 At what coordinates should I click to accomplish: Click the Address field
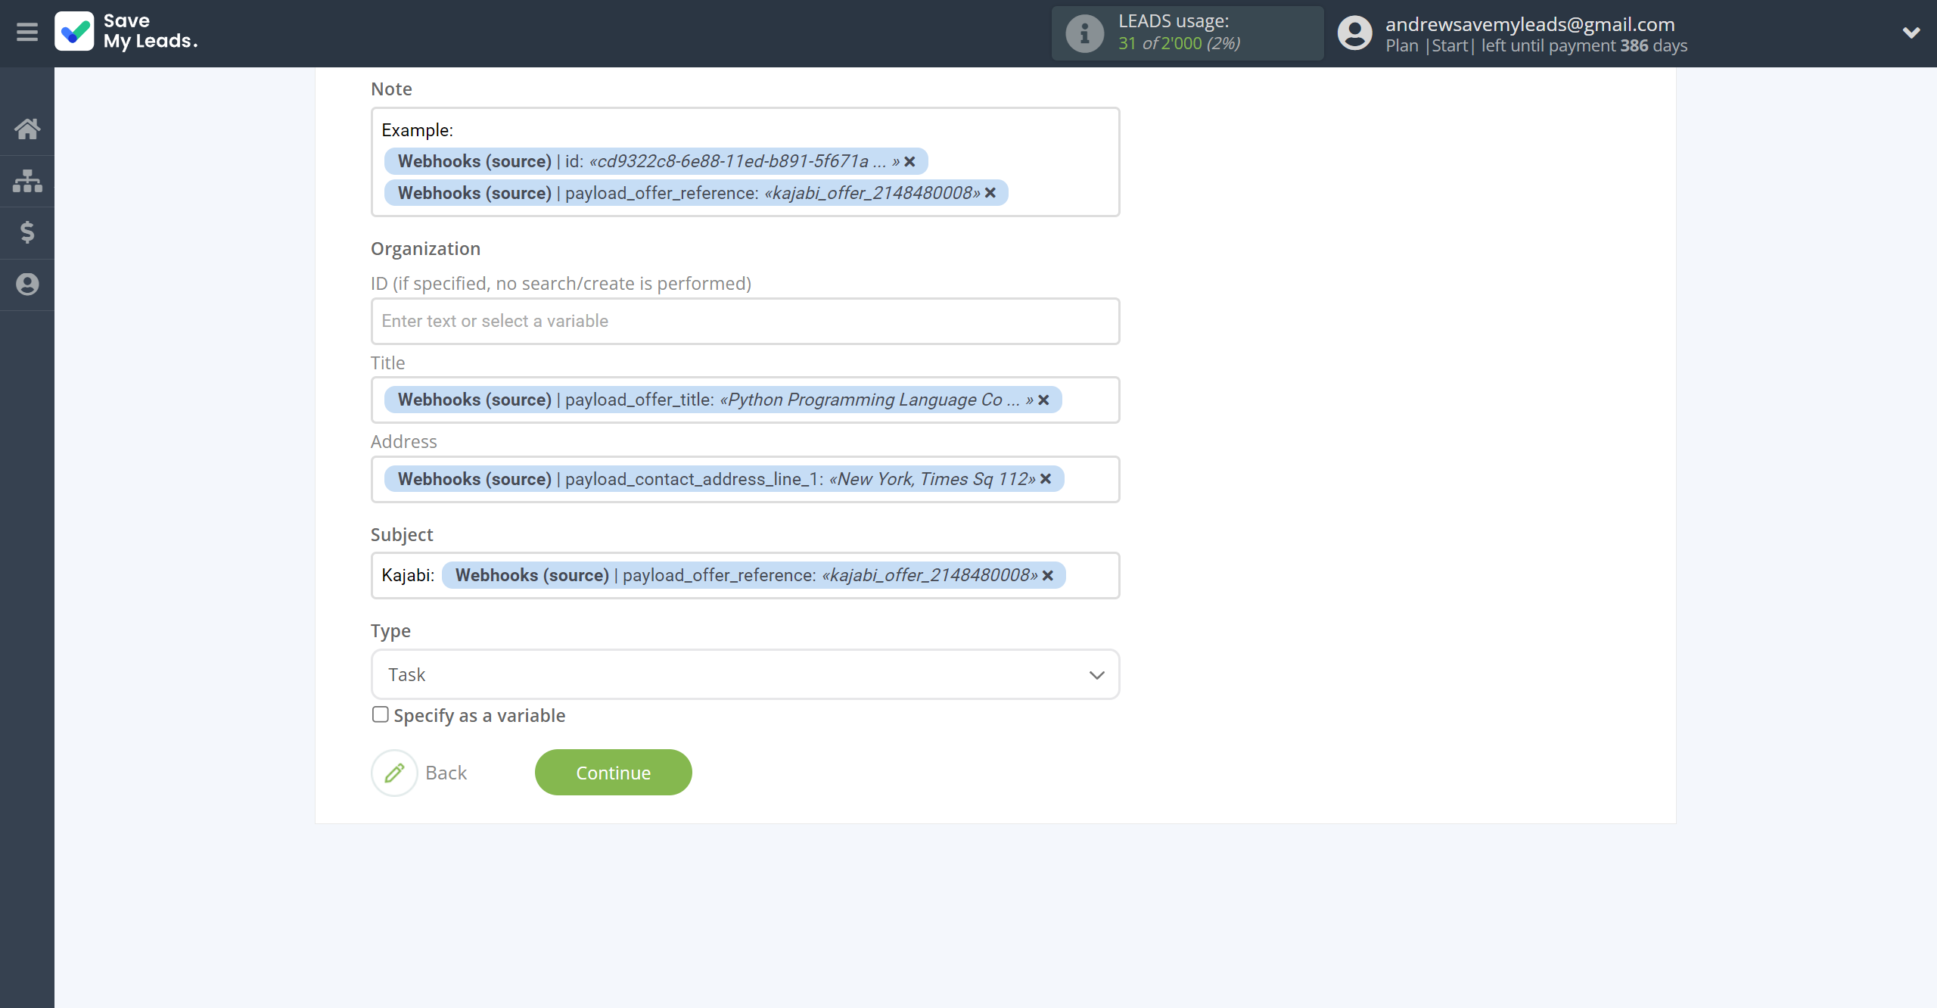pyautogui.click(x=745, y=479)
